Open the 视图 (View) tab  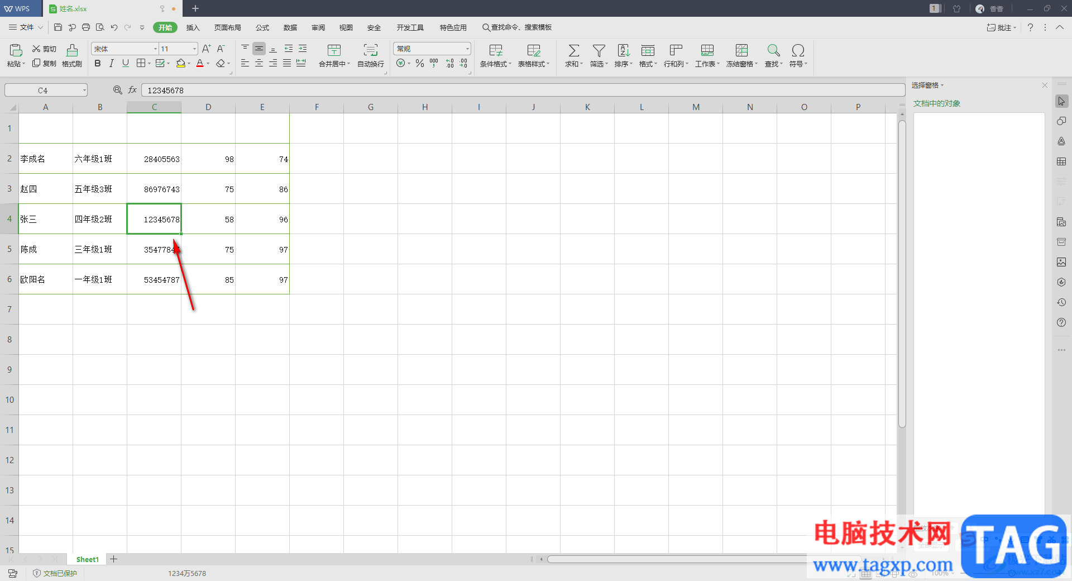[x=346, y=27]
